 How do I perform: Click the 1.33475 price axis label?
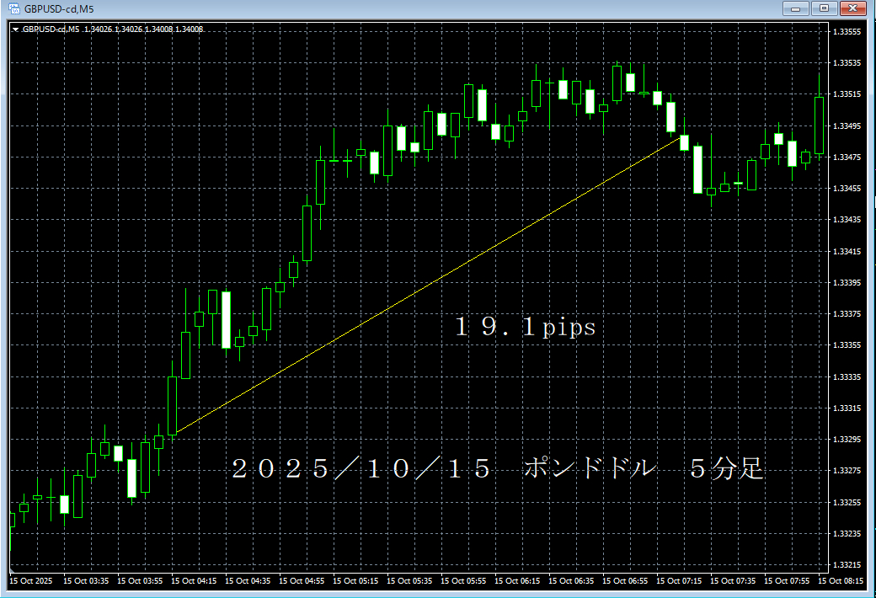coord(846,158)
